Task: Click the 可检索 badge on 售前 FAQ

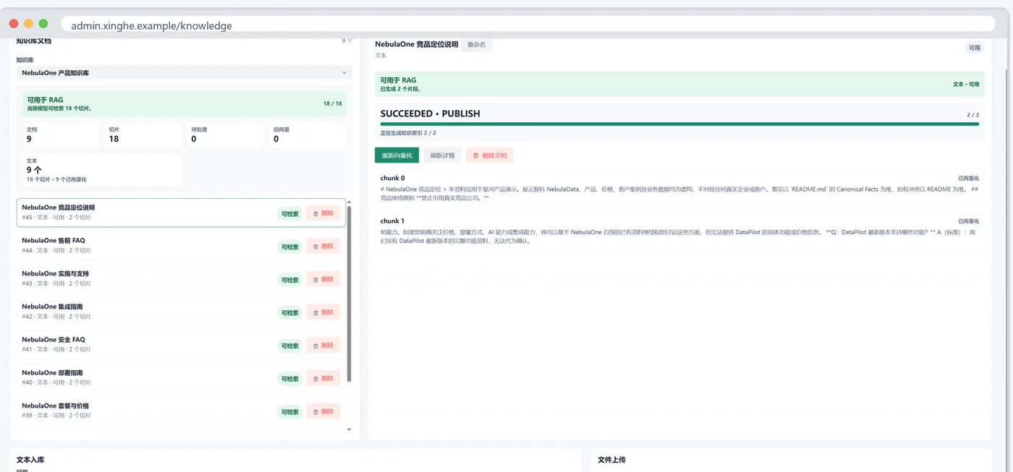Action: click(x=289, y=247)
